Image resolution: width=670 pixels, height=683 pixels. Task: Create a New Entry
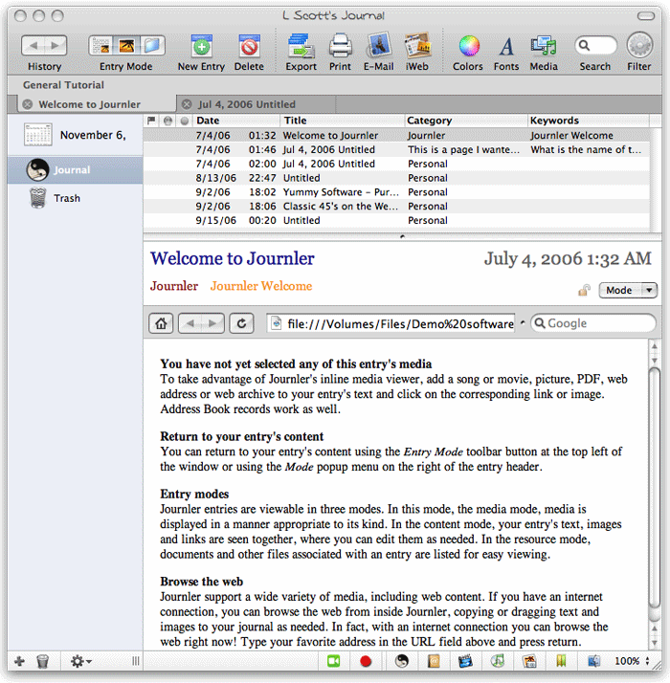tap(201, 46)
